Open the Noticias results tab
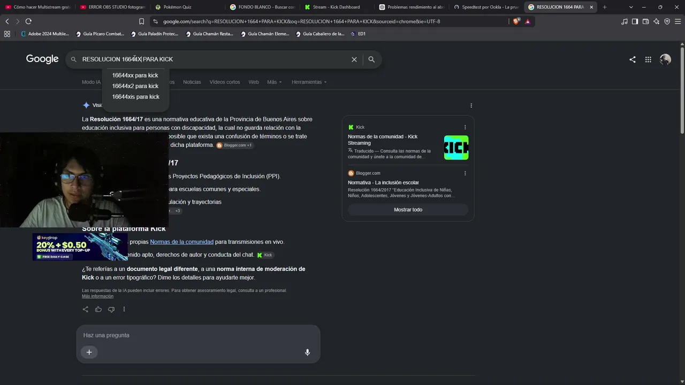 click(192, 82)
